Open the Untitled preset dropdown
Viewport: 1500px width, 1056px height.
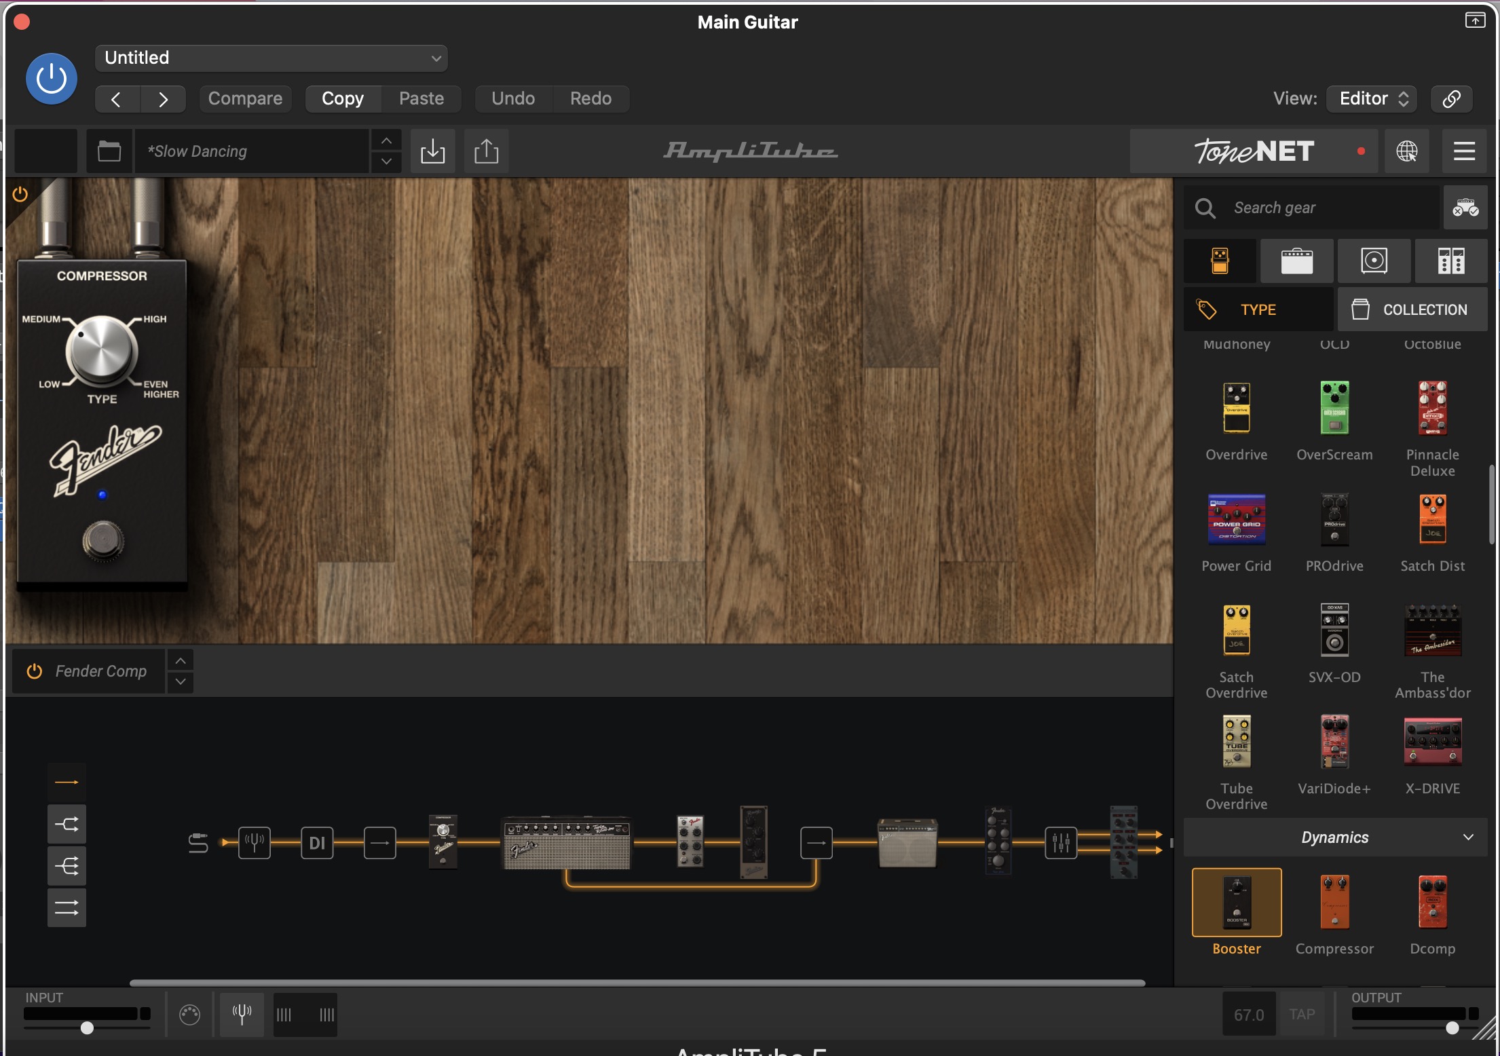coord(271,58)
